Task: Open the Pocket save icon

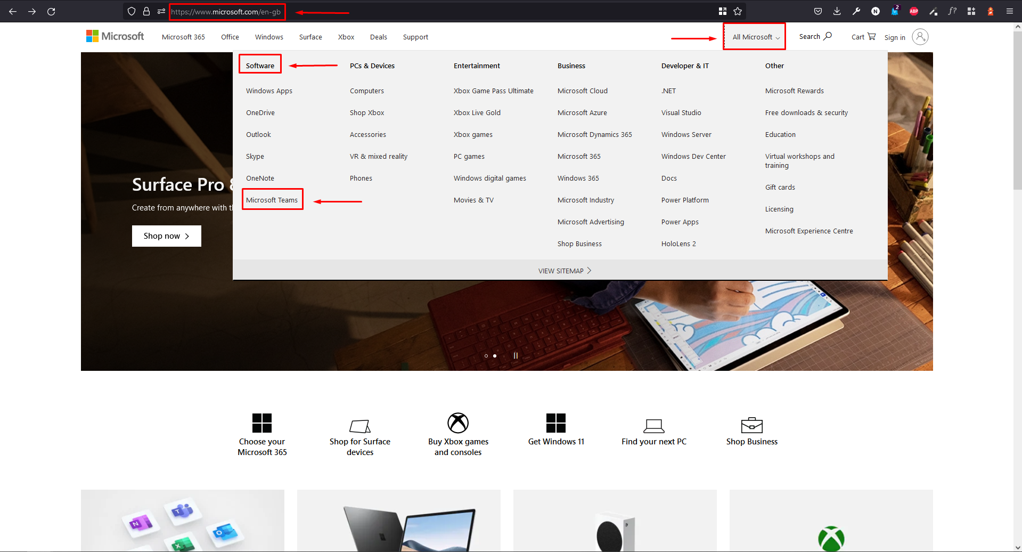Action: coord(818,11)
